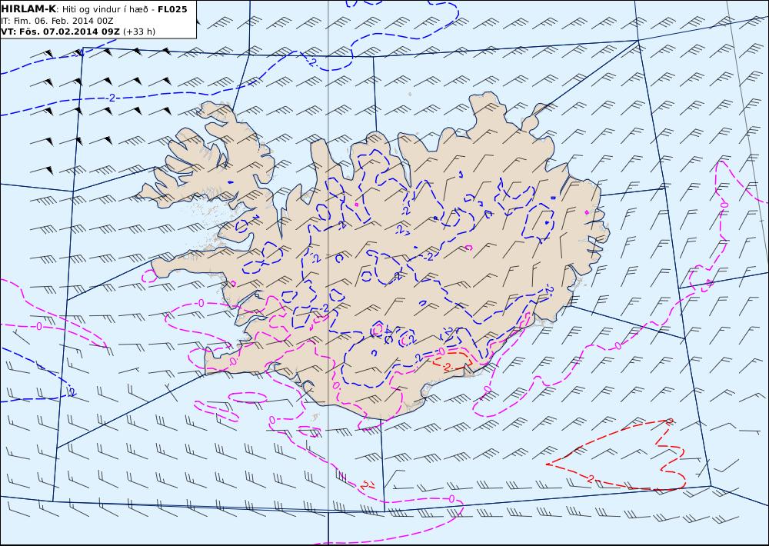Click the HIRLAM-K model name in title box
Screen dimensions: 769x546
point(28,9)
